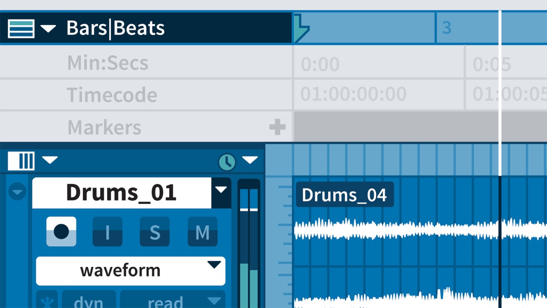Toggle record enable on Drums_01
The image size is (547, 308).
pyautogui.click(x=61, y=231)
